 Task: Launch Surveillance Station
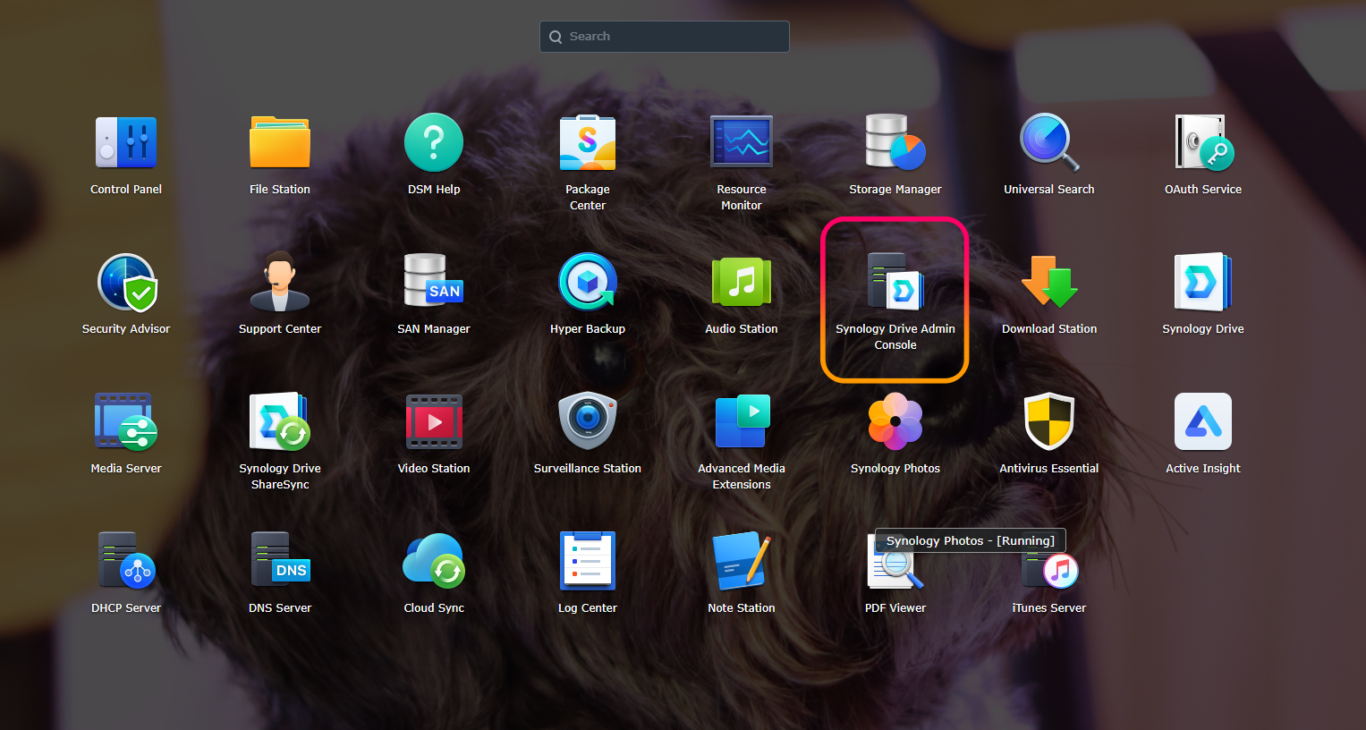(588, 422)
